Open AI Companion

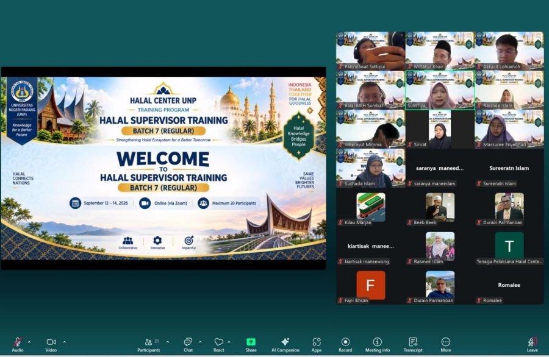tap(285, 344)
